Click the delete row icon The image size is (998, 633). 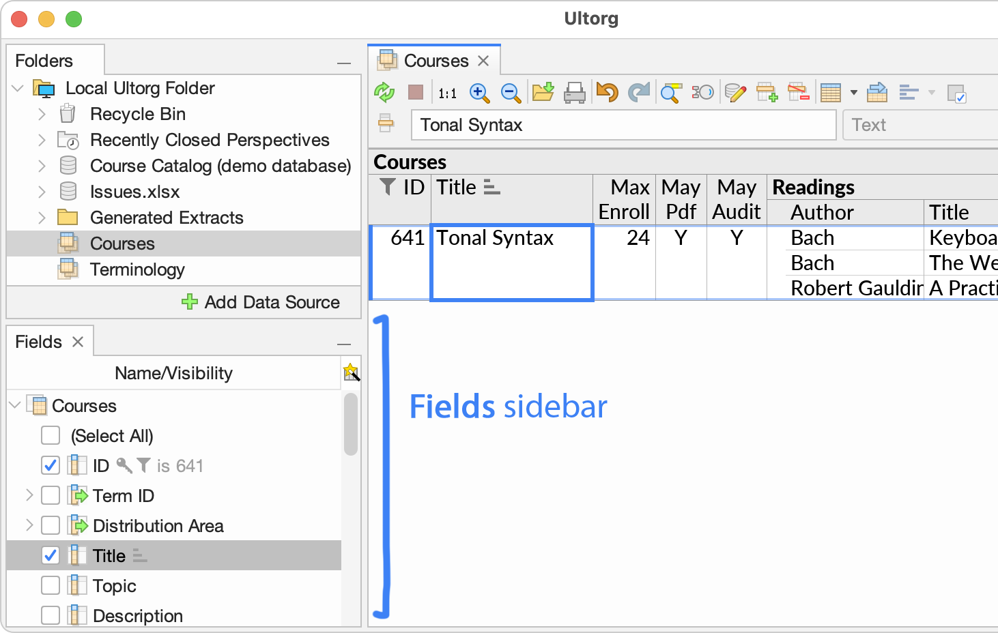pos(799,92)
